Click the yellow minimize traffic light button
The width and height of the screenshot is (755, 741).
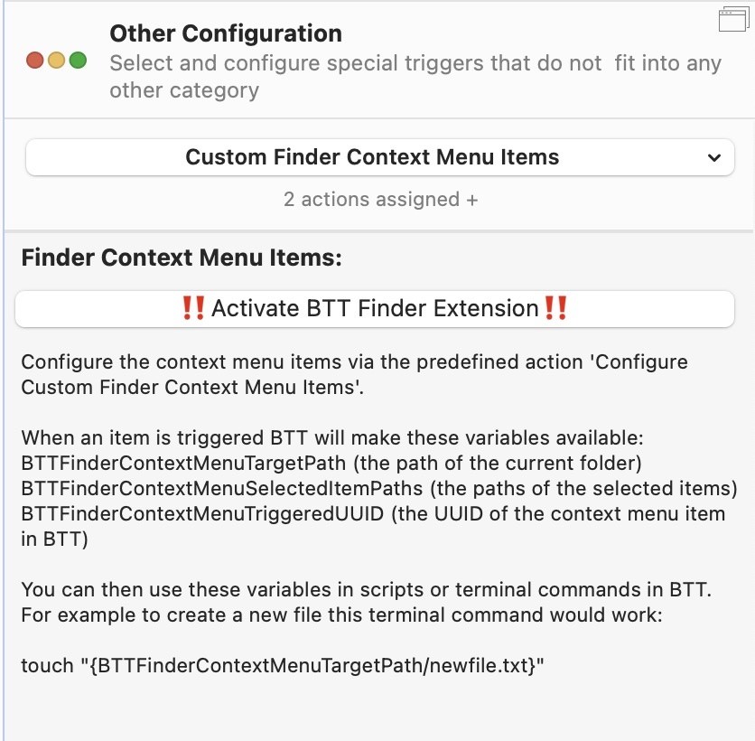56,61
